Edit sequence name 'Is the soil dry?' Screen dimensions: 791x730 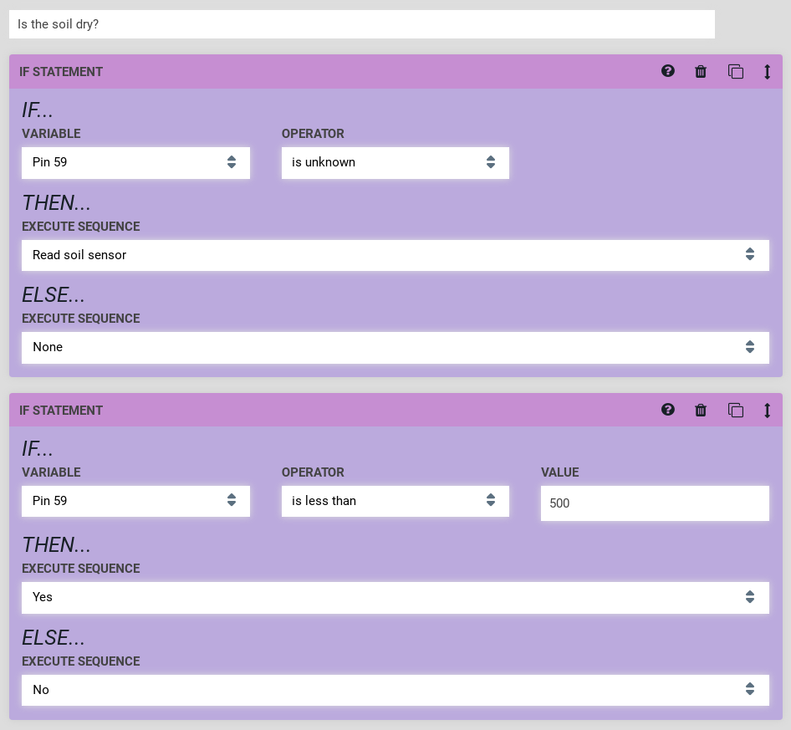361,24
